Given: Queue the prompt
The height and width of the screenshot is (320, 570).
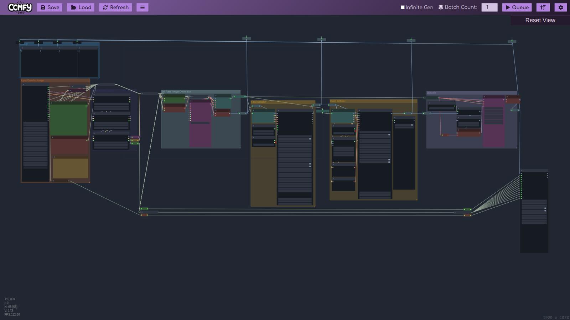Looking at the screenshot, I should pyautogui.click(x=517, y=7).
